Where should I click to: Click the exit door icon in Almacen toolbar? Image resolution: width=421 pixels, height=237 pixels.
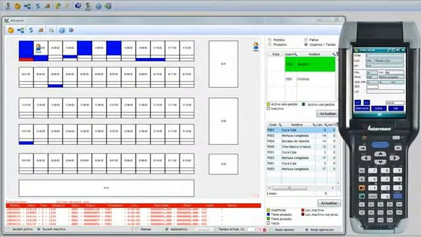[71, 30]
